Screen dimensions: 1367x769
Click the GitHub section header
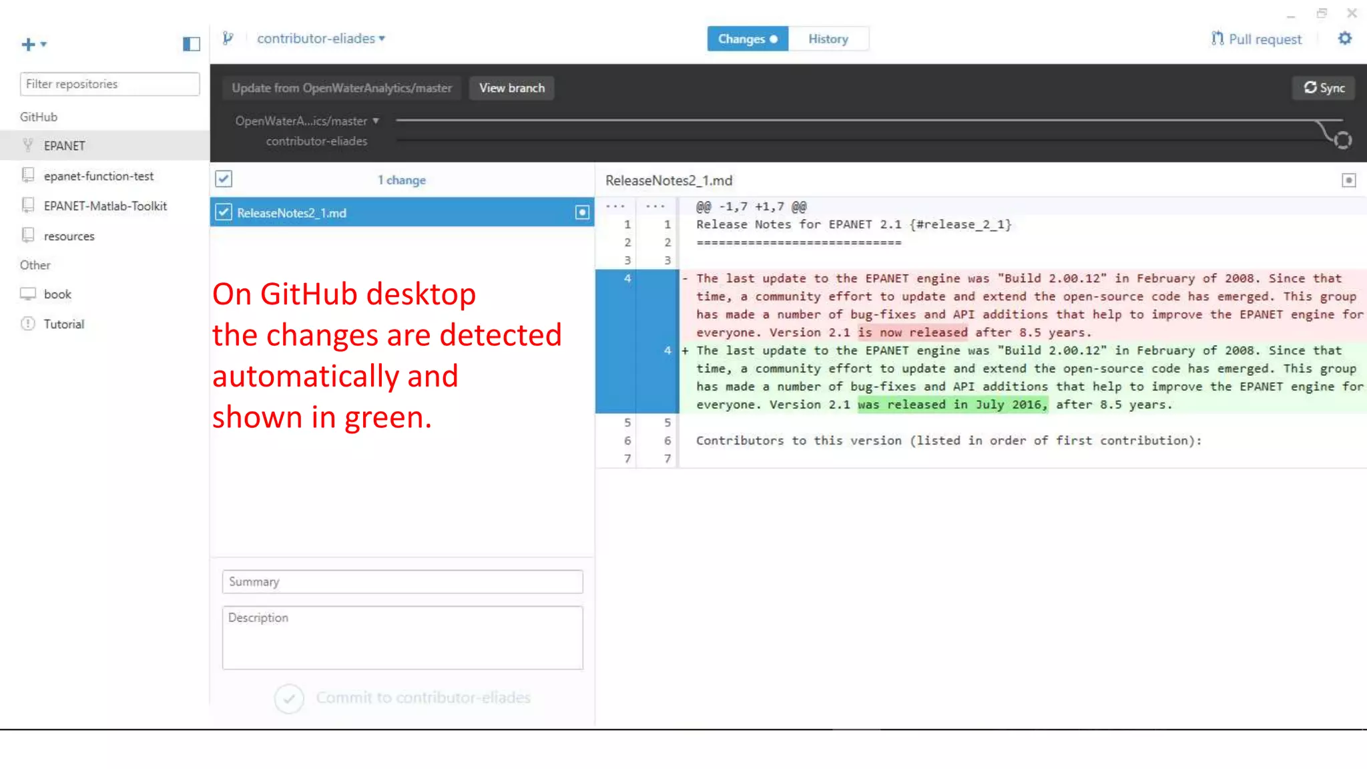(39, 117)
